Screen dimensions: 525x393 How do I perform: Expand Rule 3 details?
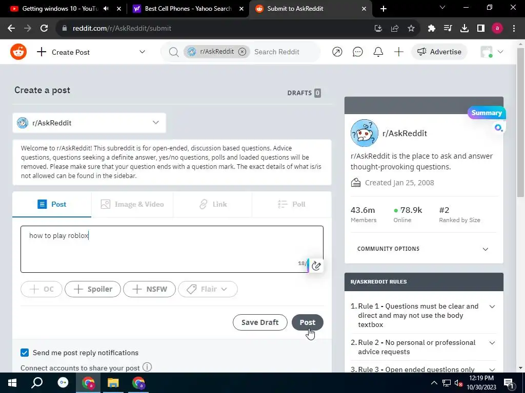(x=492, y=369)
